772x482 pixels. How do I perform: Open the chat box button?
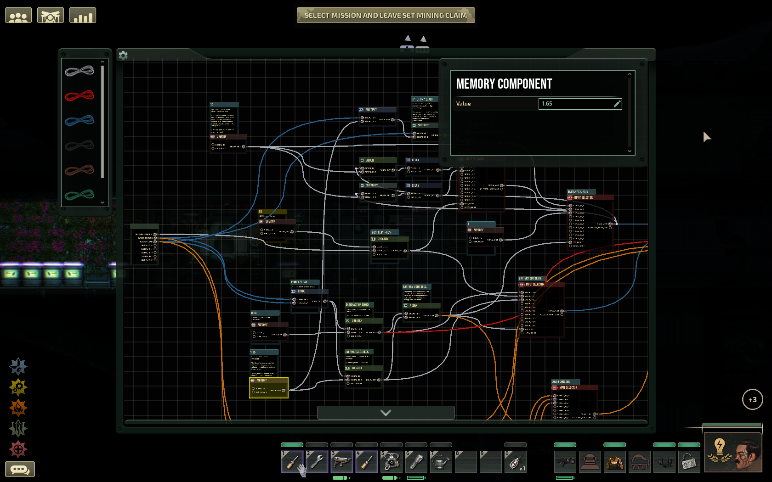(x=20, y=469)
